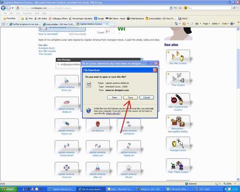Image resolution: width=240 pixels, height=192 pixels.
Task: Click Open in the File Download dialog
Action: [114, 98]
